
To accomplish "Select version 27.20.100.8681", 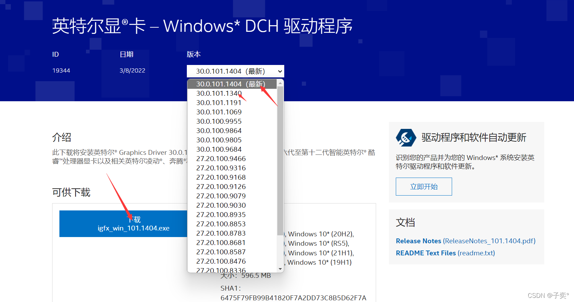I will pyautogui.click(x=232, y=243).
